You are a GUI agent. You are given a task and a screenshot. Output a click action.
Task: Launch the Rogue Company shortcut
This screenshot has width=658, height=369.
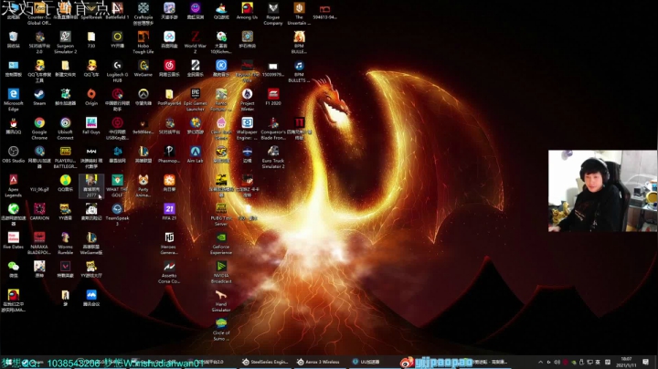(x=273, y=14)
